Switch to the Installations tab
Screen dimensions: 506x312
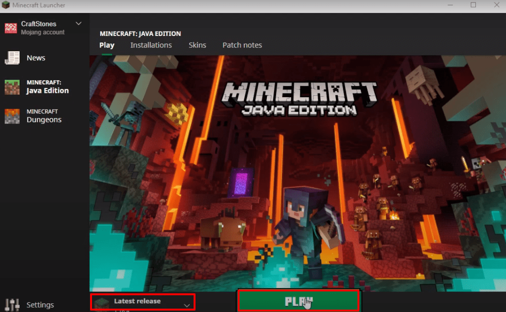point(151,45)
